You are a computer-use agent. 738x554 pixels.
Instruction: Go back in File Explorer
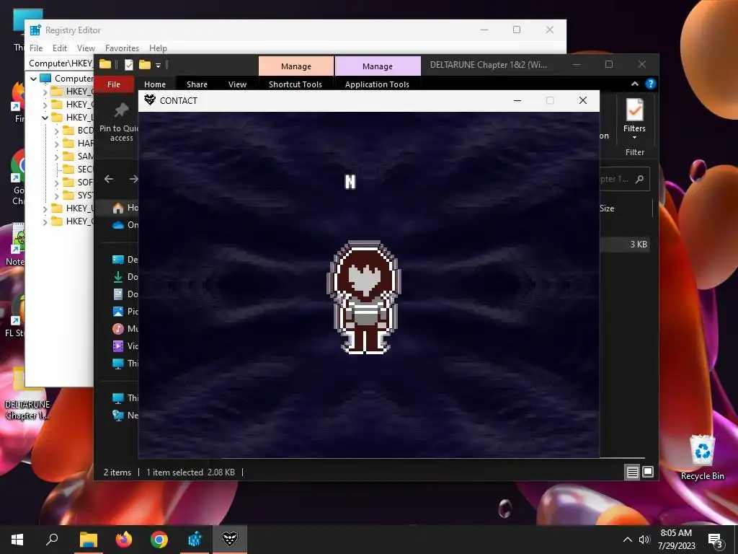tap(109, 179)
